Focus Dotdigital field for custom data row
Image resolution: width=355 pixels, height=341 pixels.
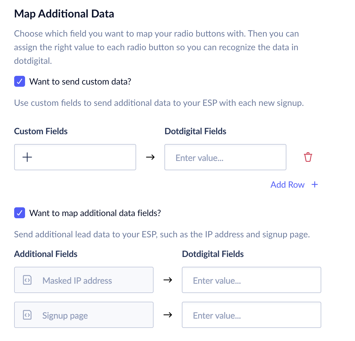[225, 157]
